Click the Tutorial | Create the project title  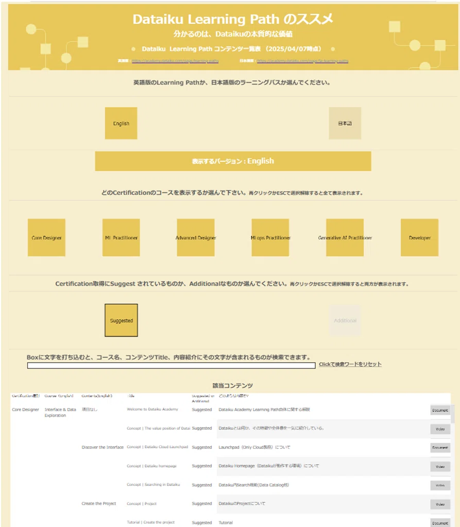150,522
